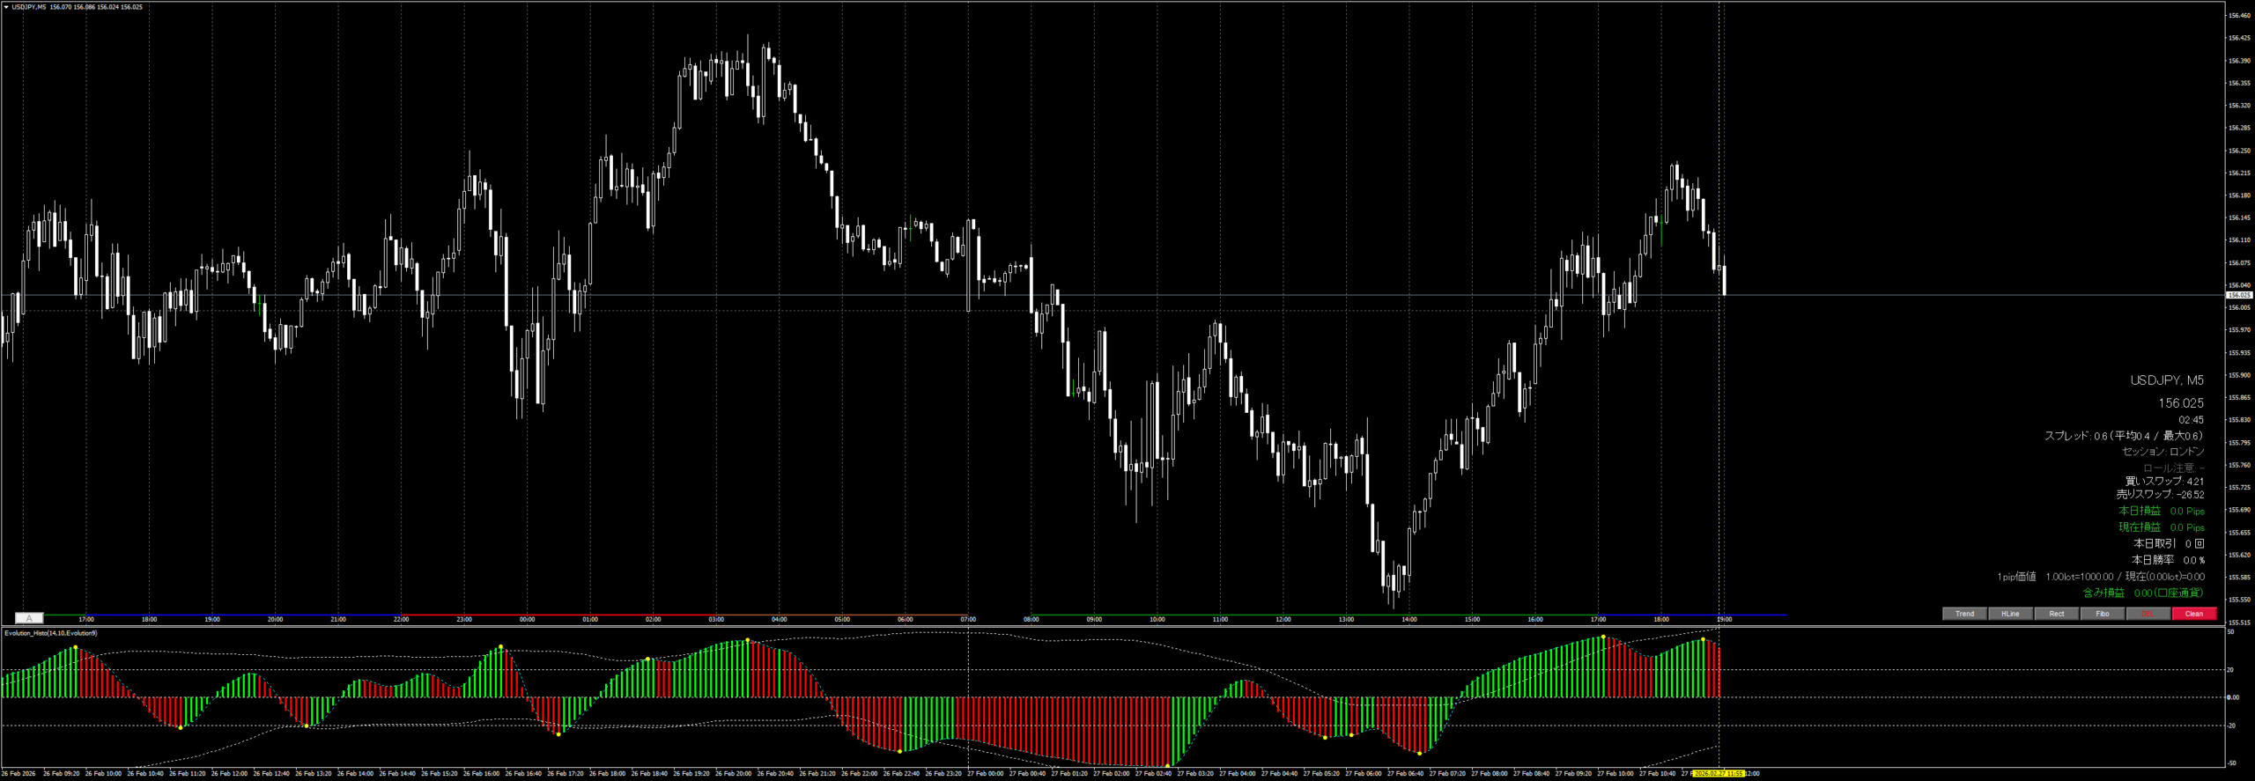This screenshot has height=781, width=2255.
Task: Click the green 本日損益 Pips line
Action: pyautogui.click(x=2161, y=511)
